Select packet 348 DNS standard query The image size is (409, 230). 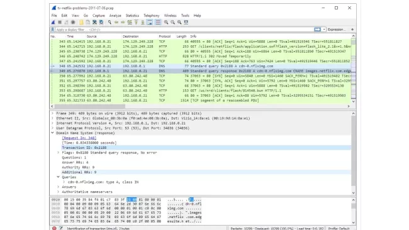200,66
